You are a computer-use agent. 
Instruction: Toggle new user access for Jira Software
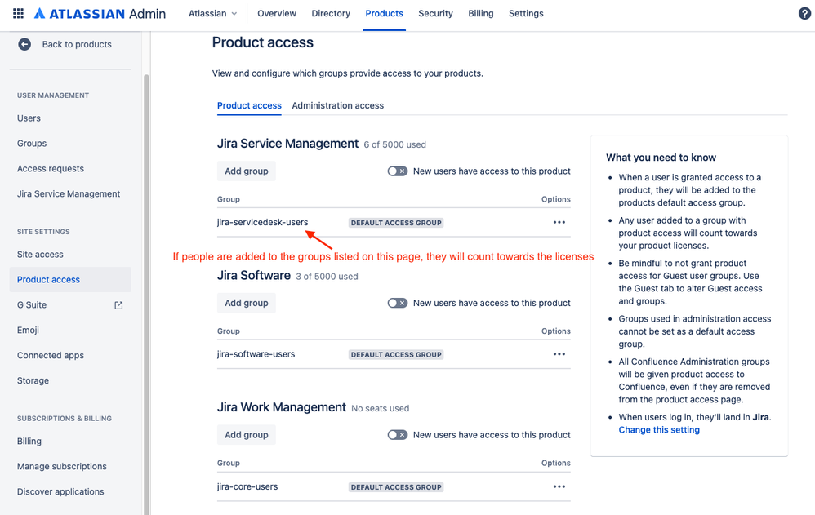(x=398, y=303)
